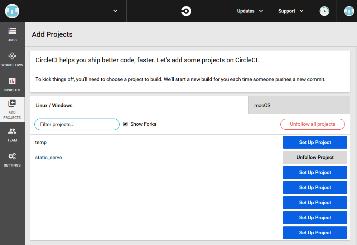Select Add Projects sidebar icon
This screenshot has width=357, height=245.
coord(12,109)
